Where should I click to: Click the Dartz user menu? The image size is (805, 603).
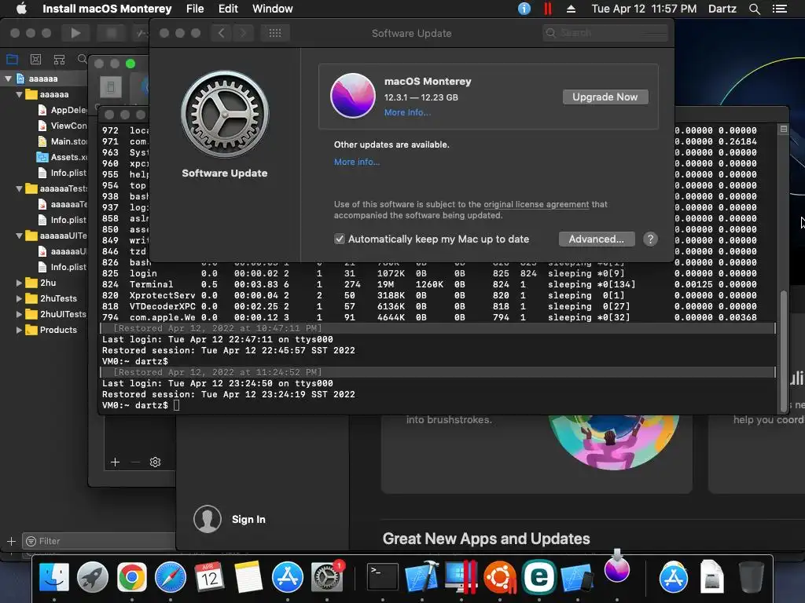[722, 9]
